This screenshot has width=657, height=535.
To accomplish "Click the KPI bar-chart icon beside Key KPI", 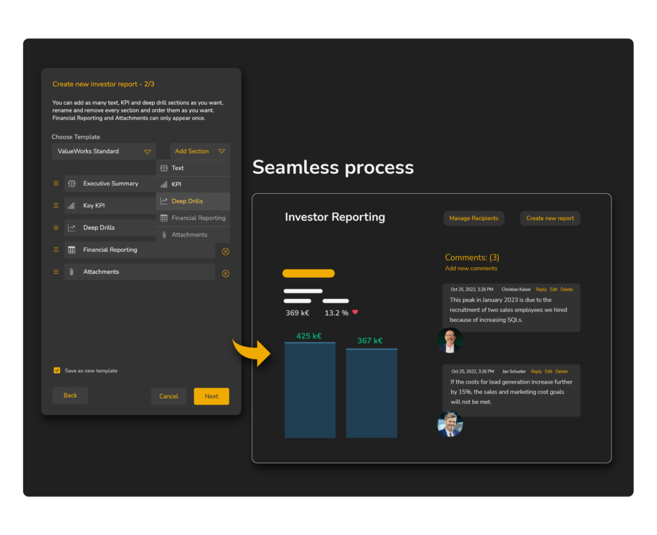I will click(x=73, y=205).
